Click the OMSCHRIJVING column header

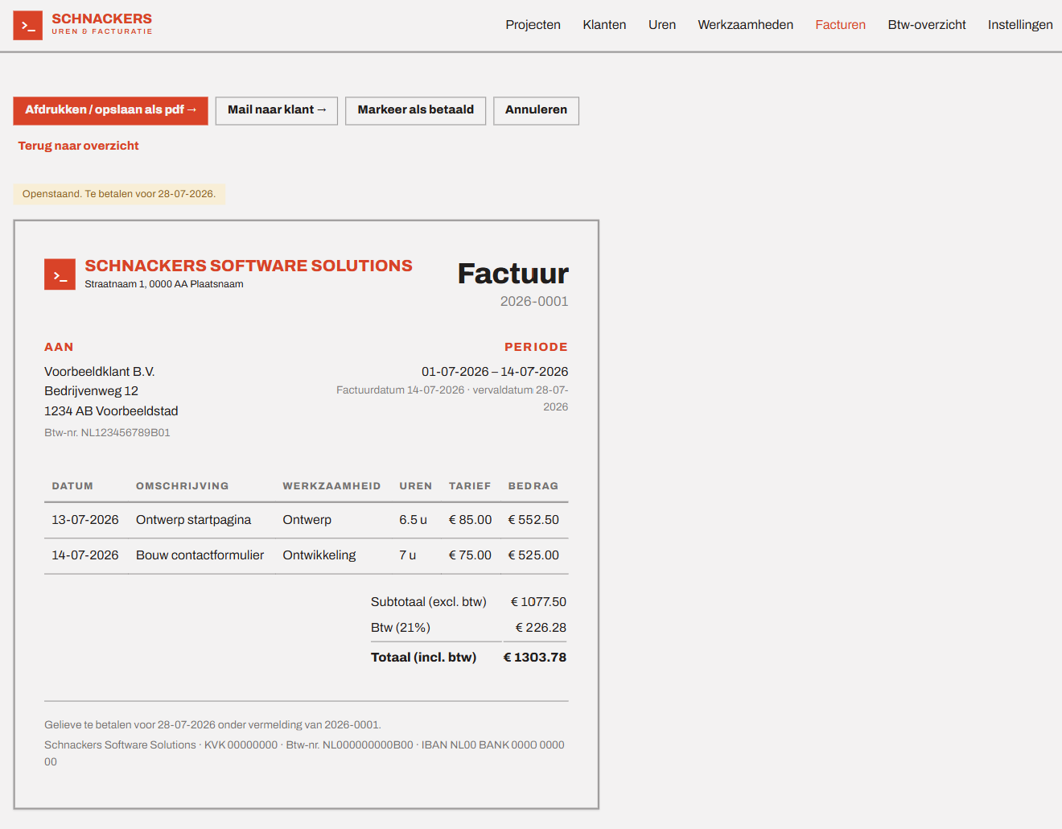tap(182, 486)
